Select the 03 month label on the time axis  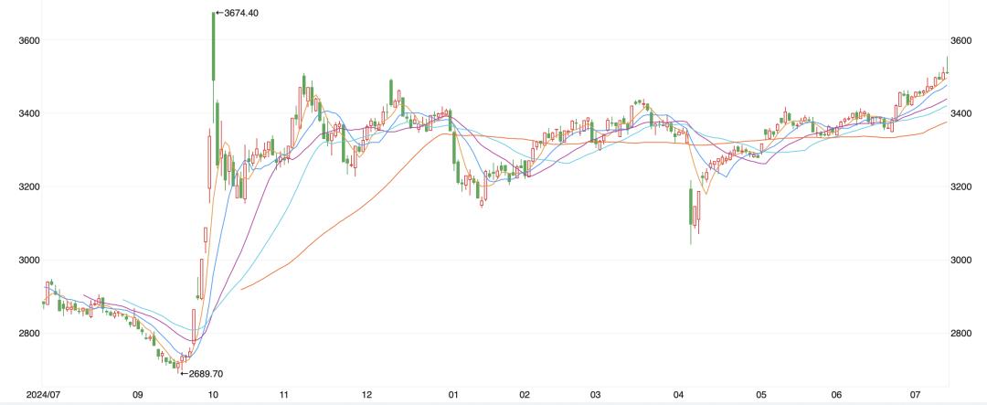click(x=595, y=395)
